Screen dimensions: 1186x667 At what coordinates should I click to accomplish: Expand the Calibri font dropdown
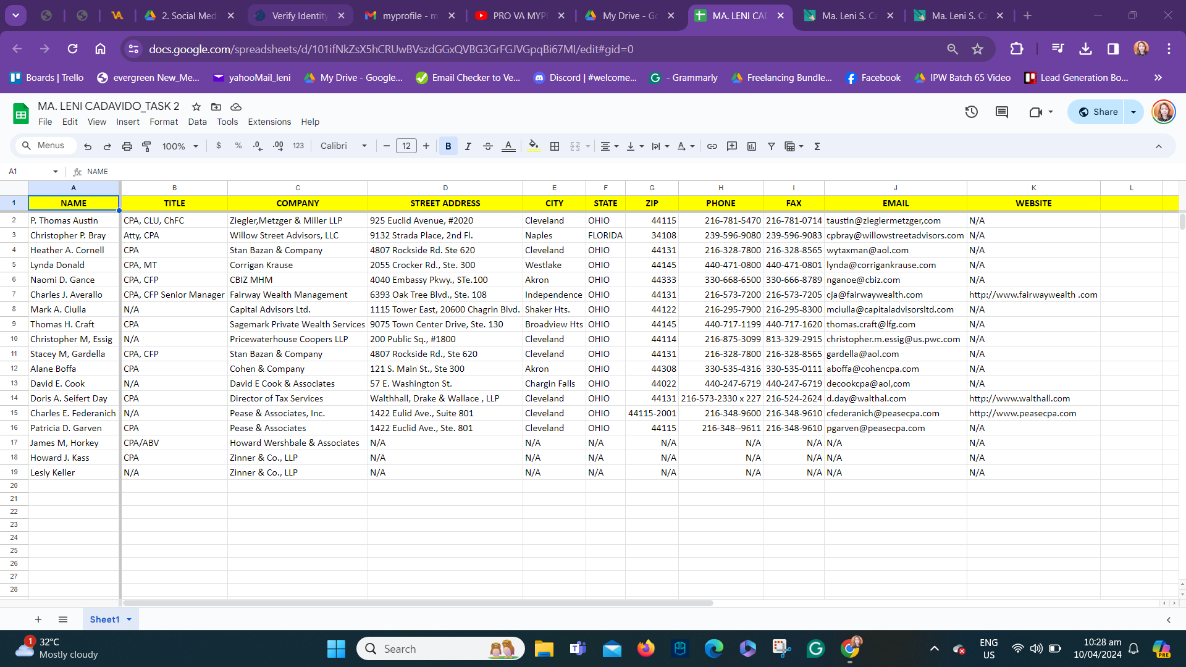click(343, 146)
